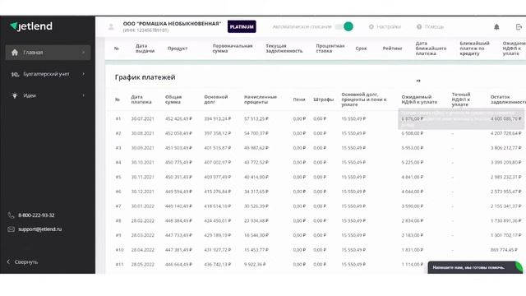Collapse sidebar with Свернуть
The height and width of the screenshot is (296, 526).
click(22, 261)
